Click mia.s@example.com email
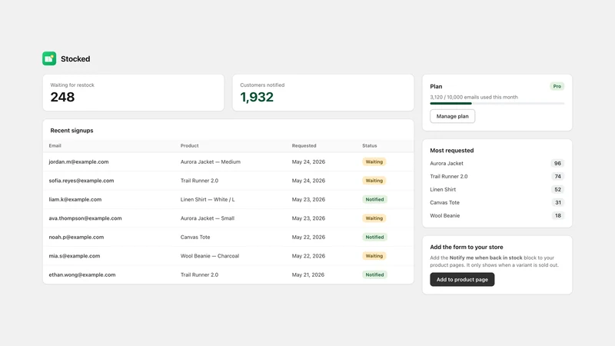 coord(74,256)
